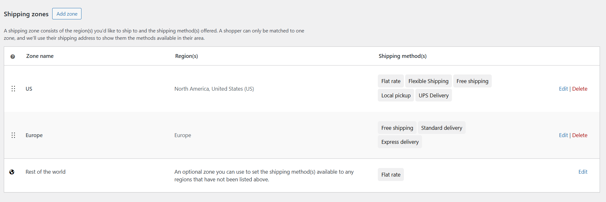Click the globe icon for Rest of the world
The height and width of the screenshot is (202, 606).
point(12,172)
